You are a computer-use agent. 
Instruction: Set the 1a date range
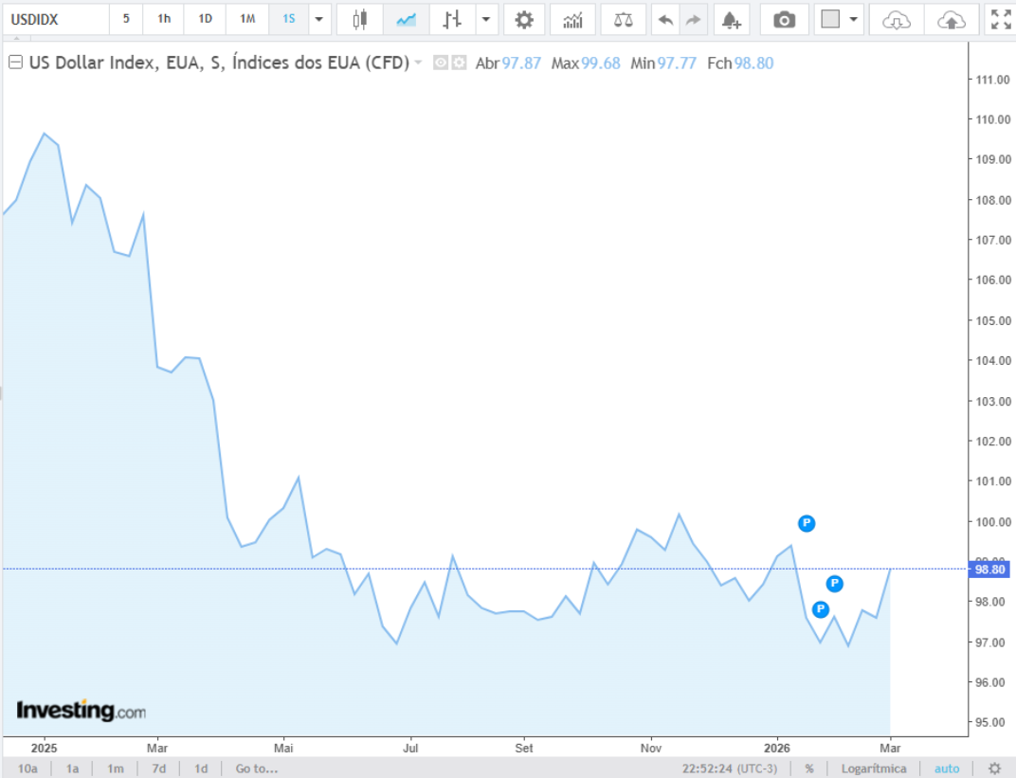[73, 769]
